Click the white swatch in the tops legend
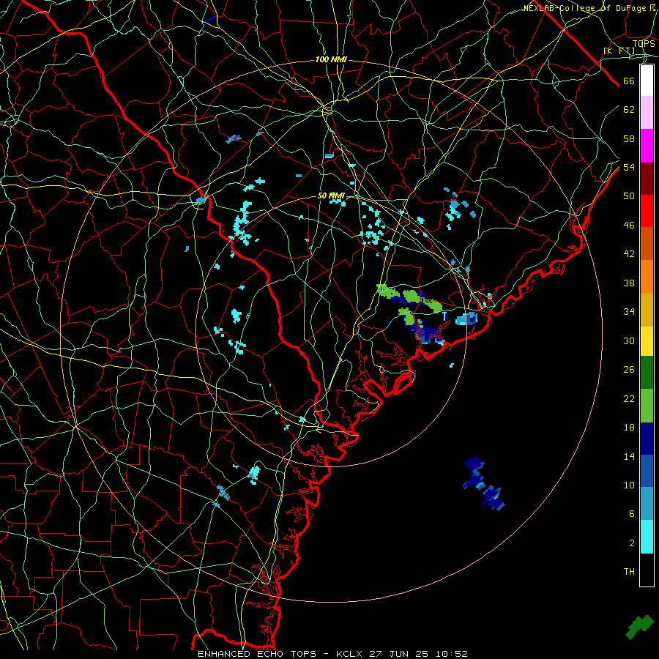 [647, 81]
